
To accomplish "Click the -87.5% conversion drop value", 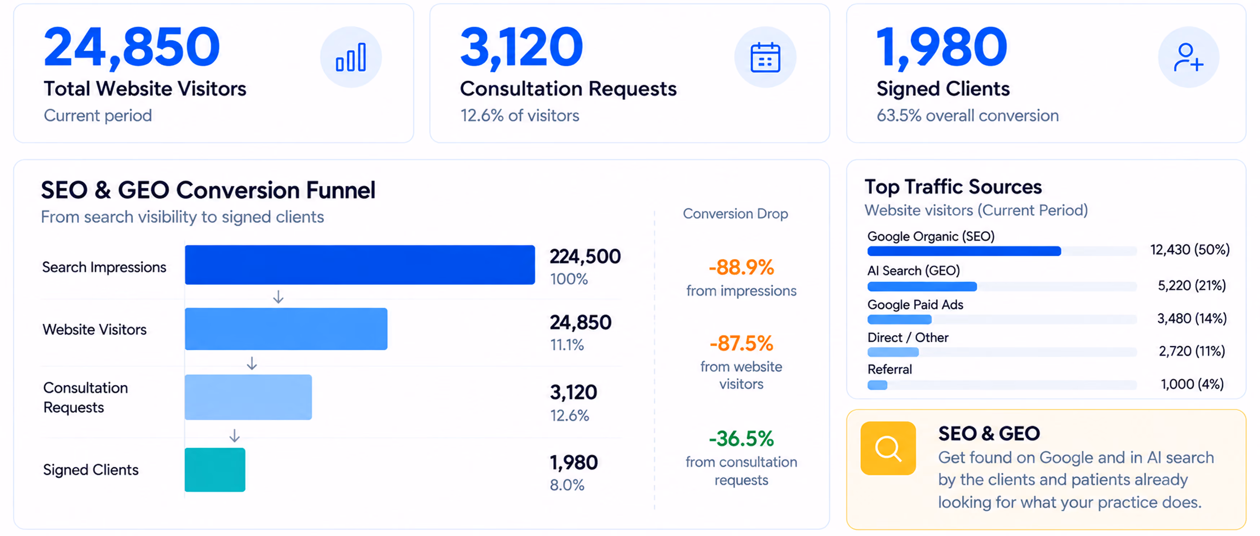I will click(741, 343).
